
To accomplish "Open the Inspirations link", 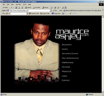I will tap(68, 63).
